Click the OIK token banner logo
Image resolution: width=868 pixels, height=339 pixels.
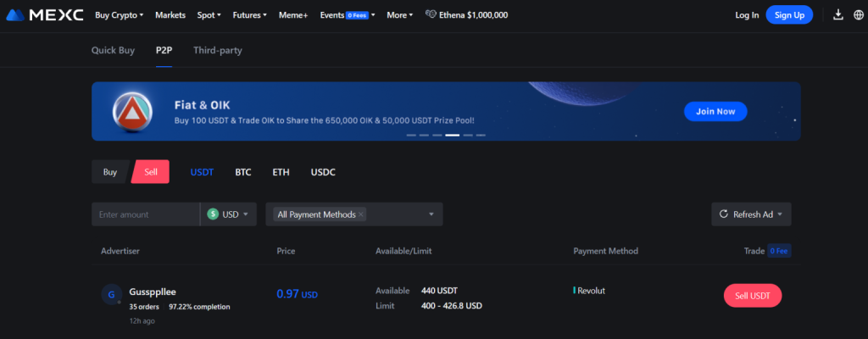tap(132, 111)
